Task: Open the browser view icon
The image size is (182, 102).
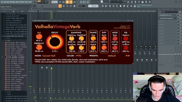Action: pos(117,6)
